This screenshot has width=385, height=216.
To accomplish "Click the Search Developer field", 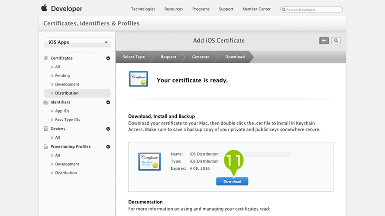I will (x=311, y=10).
